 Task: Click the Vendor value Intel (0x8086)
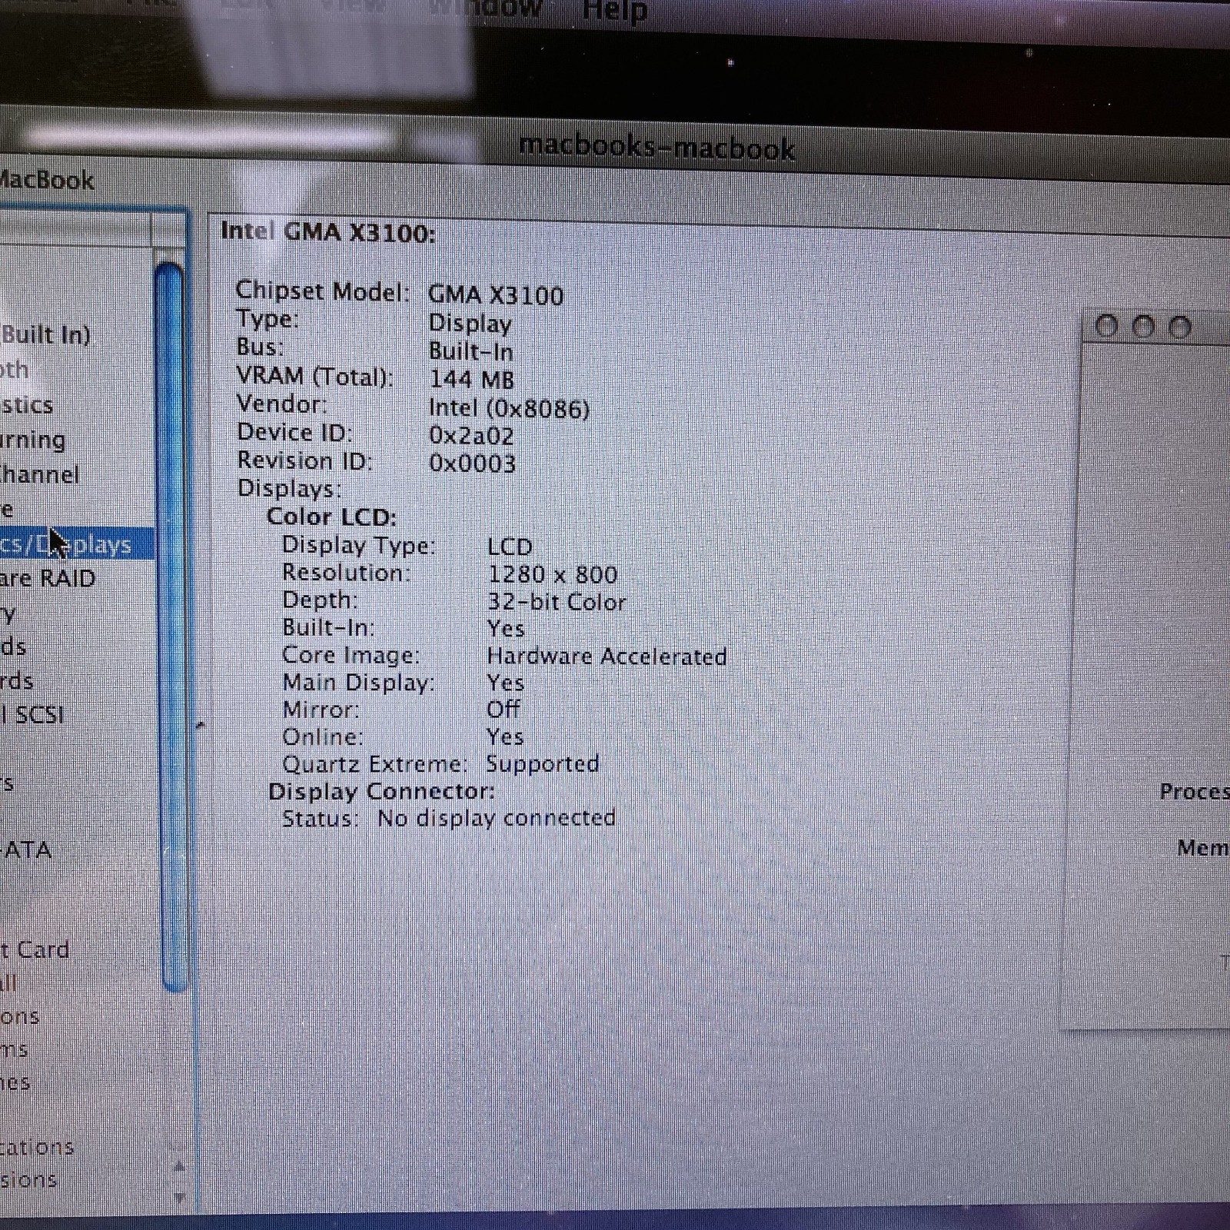coord(509,407)
